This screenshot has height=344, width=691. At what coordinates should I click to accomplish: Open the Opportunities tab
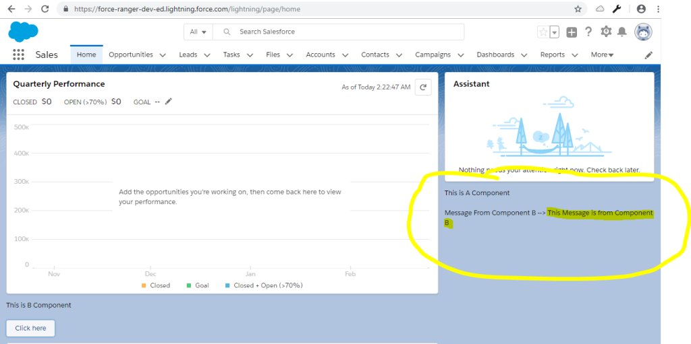pyautogui.click(x=131, y=55)
